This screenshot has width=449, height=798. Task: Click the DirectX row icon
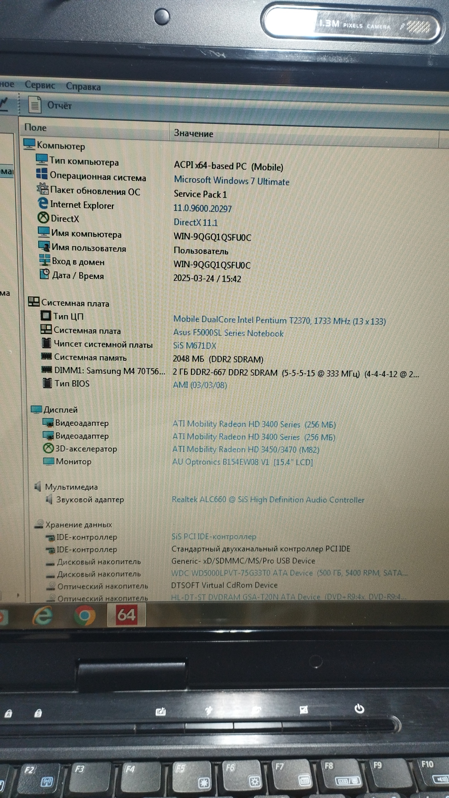pyautogui.click(x=43, y=217)
